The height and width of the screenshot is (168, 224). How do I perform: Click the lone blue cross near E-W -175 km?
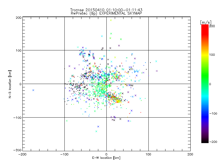(33, 90)
